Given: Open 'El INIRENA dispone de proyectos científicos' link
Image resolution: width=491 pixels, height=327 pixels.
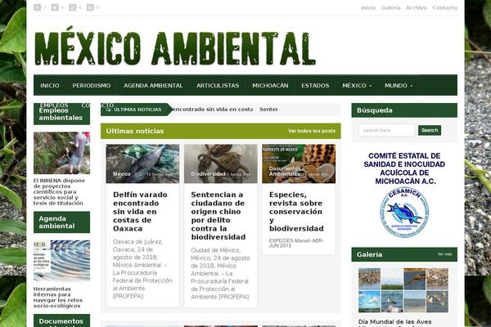Looking at the screenshot, I should [59, 192].
